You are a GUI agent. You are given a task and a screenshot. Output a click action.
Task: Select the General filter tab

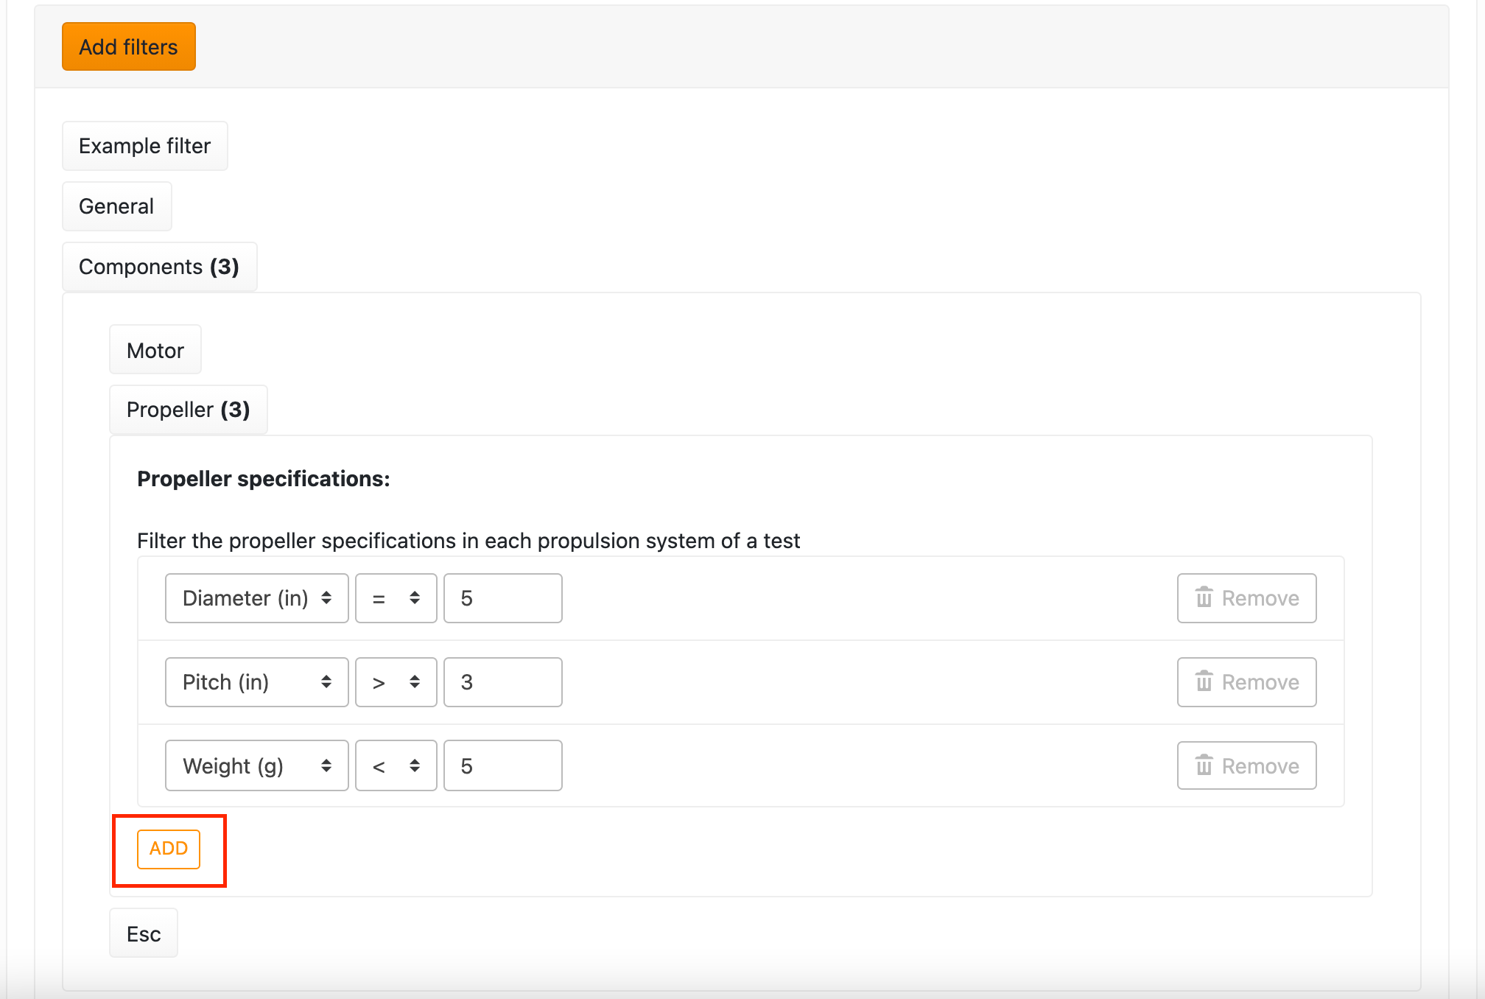pos(117,206)
